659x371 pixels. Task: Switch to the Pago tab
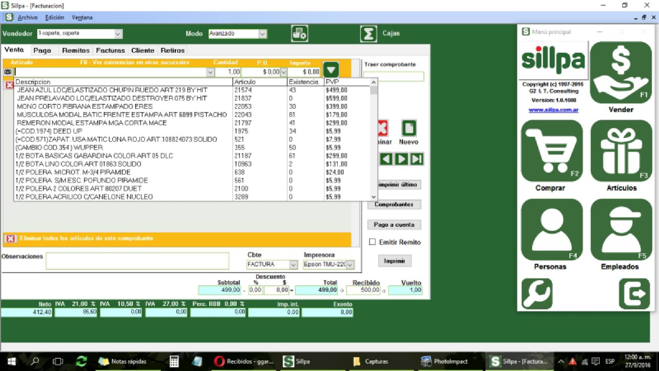tap(43, 50)
